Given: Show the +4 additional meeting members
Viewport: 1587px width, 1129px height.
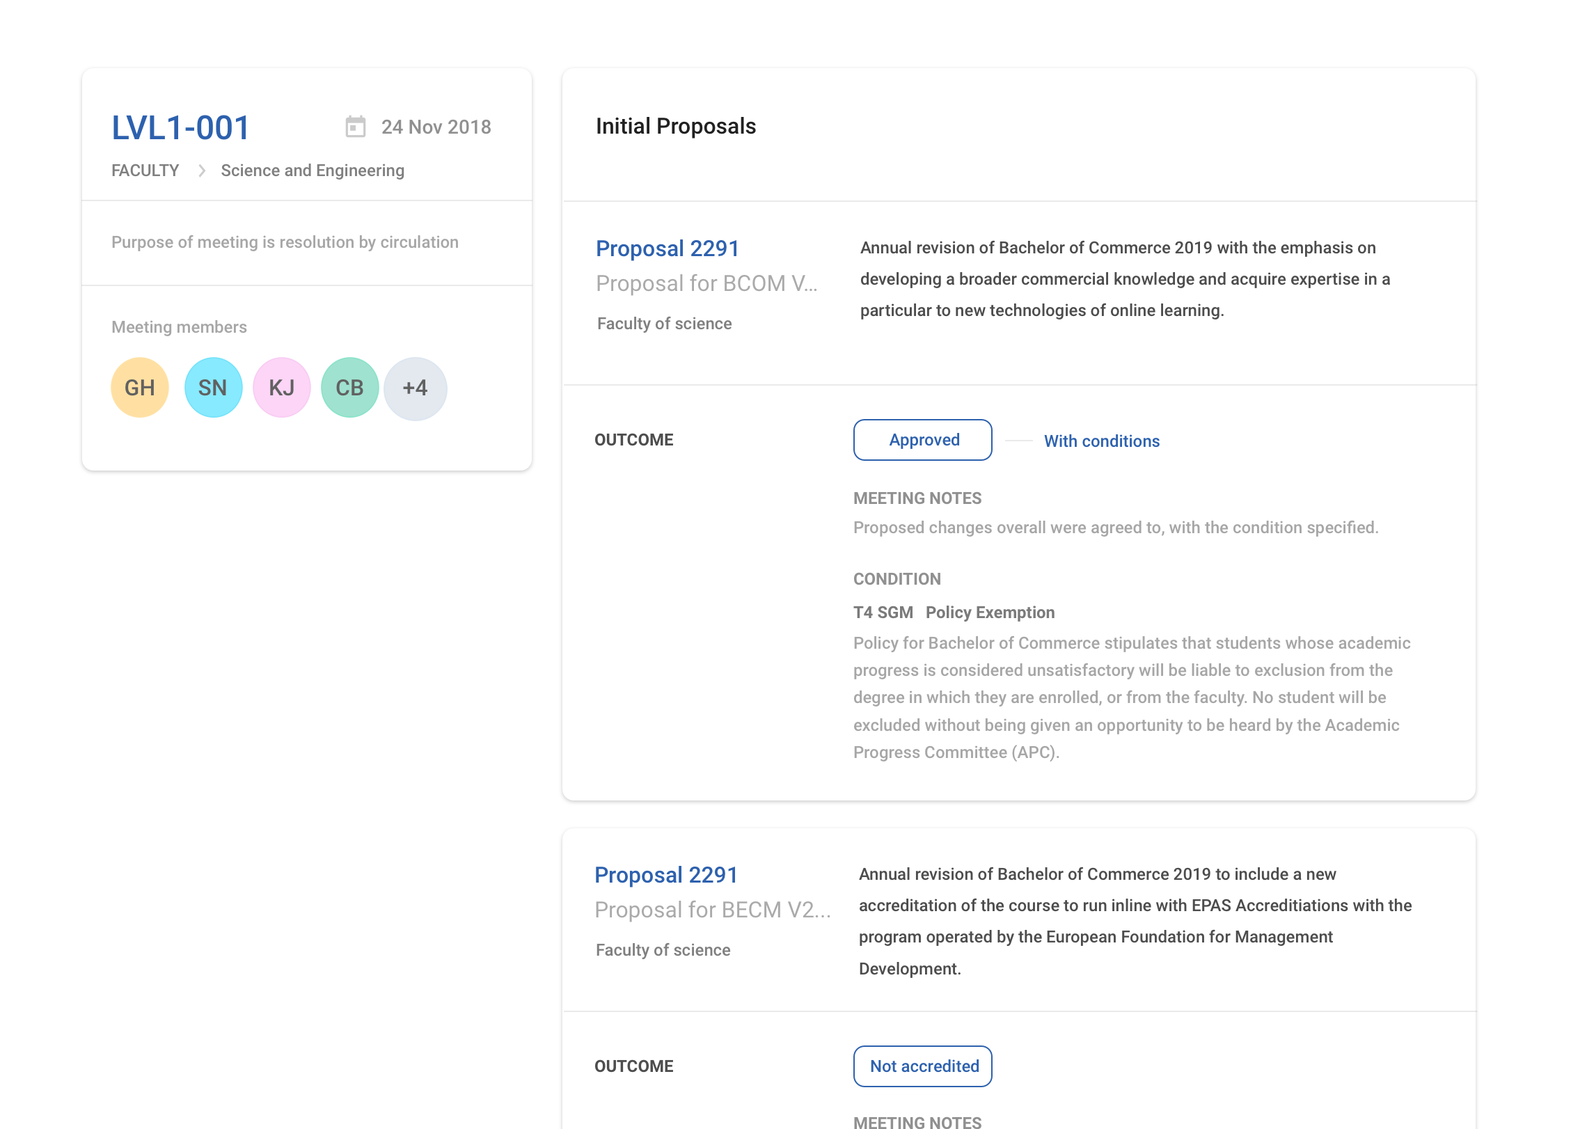Looking at the screenshot, I should (x=416, y=388).
